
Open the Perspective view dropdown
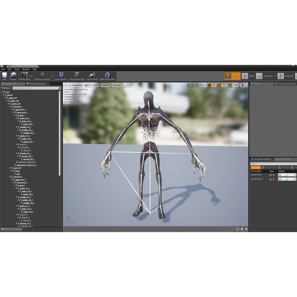point(76,85)
